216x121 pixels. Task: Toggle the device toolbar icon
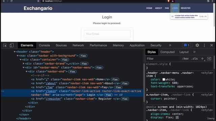[11, 45]
